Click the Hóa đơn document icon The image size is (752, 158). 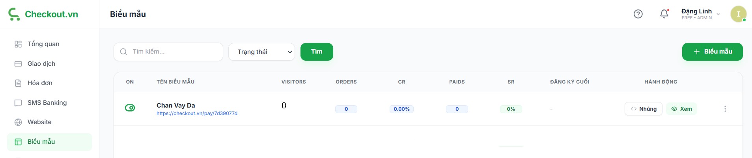coord(18,83)
